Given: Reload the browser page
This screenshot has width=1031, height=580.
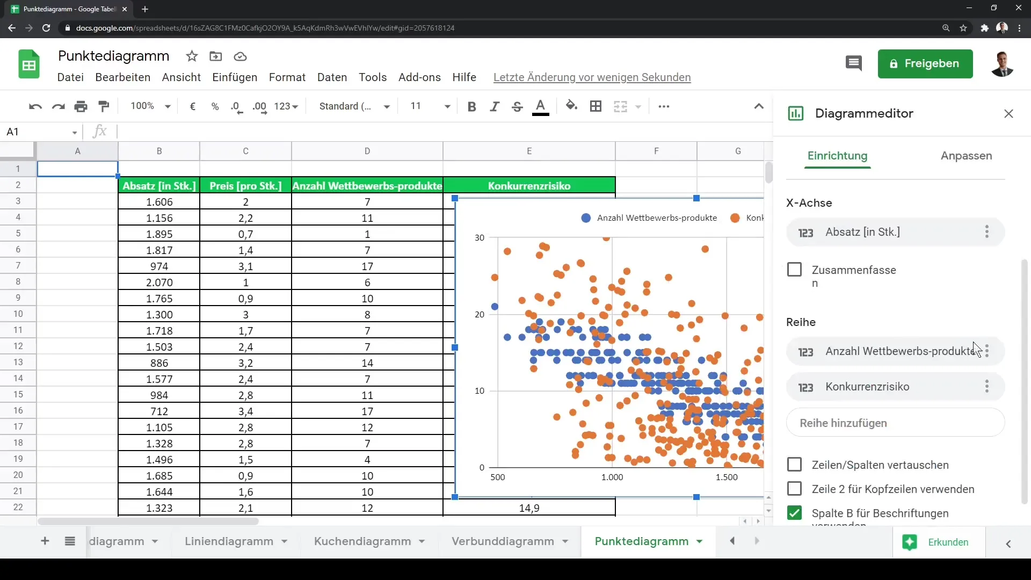Looking at the screenshot, I should pos(46,28).
